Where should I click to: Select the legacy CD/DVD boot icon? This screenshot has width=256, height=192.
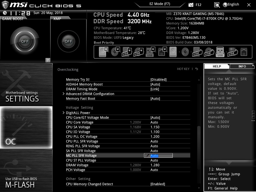(185, 52)
